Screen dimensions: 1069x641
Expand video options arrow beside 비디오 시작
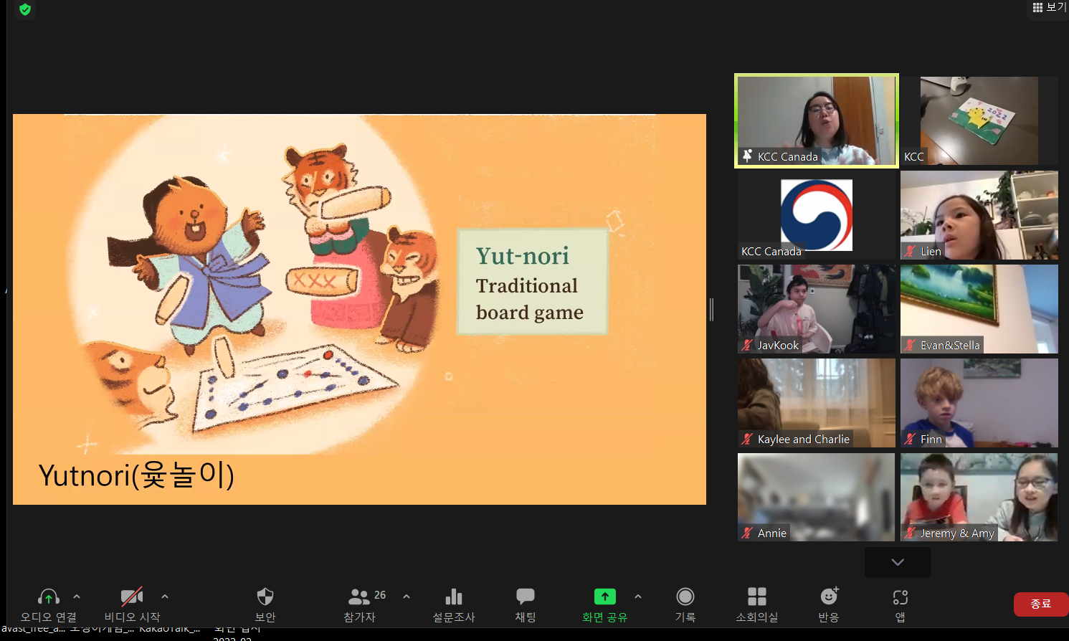(165, 597)
